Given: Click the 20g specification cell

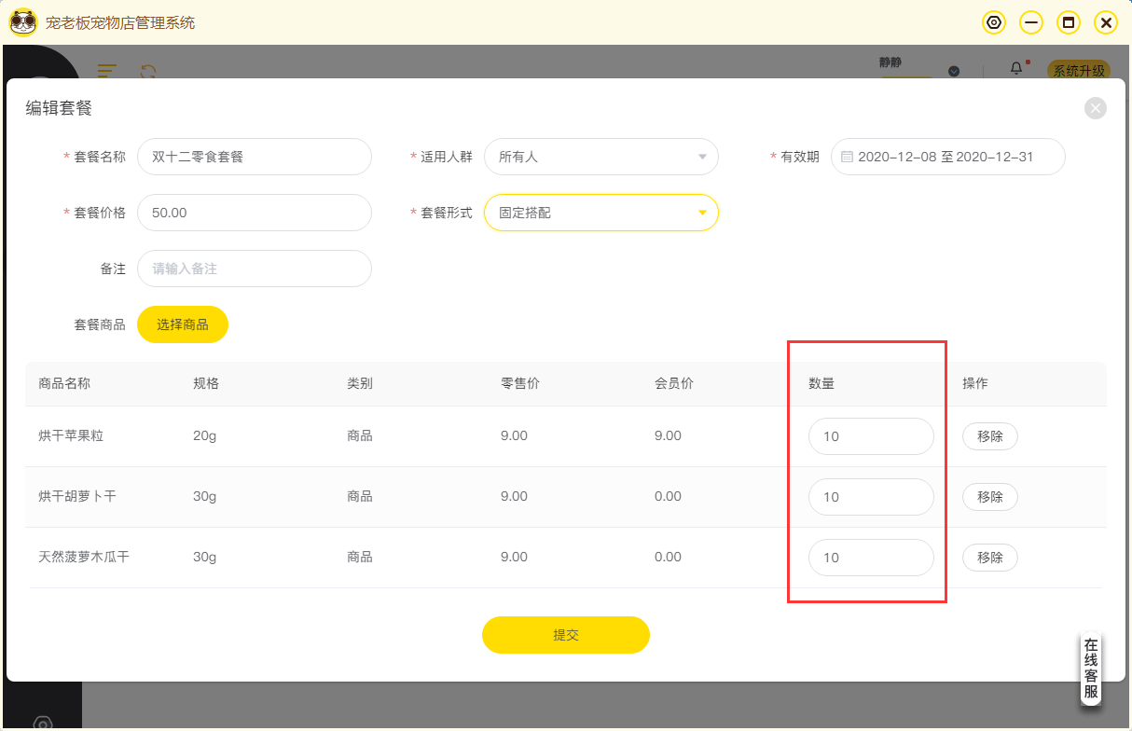Looking at the screenshot, I should pyautogui.click(x=205, y=435).
